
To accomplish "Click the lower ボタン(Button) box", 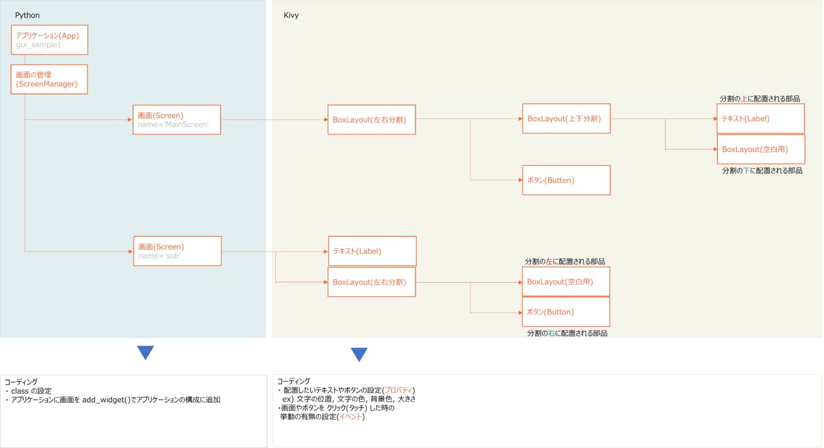I will [566, 312].
